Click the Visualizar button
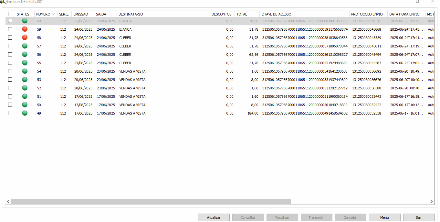Screen dimensions: 440x222 click(282, 217)
